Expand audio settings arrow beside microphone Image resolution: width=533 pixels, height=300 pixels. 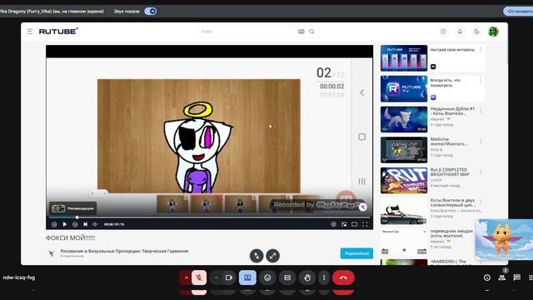pos(186,277)
